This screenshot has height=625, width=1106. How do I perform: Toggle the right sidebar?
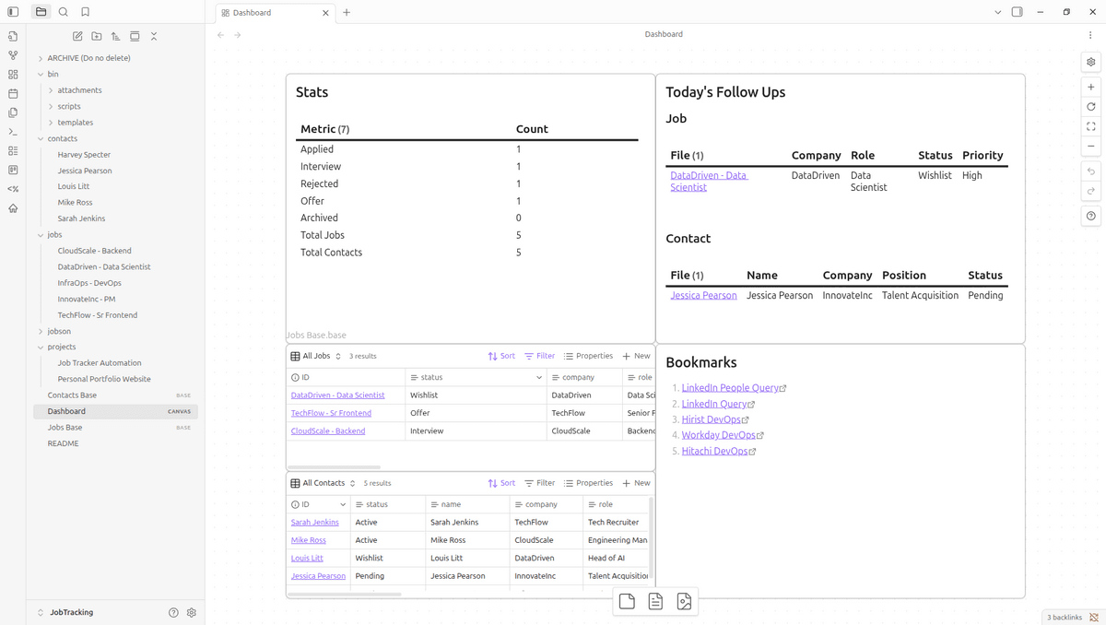pos(1017,12)
